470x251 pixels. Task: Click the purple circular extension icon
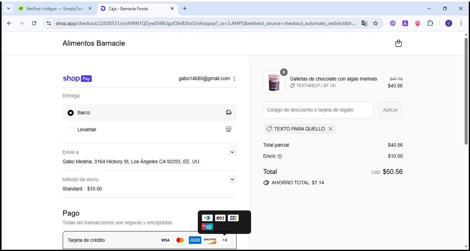coord(393,23)
